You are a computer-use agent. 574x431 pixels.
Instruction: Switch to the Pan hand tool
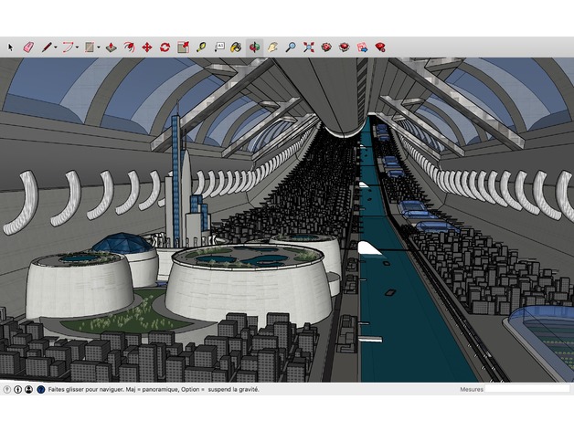272,47
